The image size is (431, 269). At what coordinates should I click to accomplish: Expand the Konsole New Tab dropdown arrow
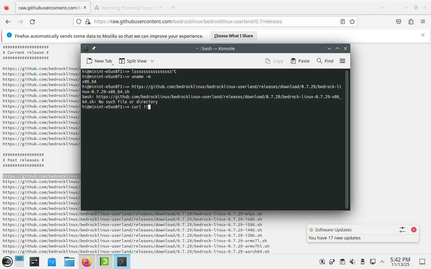click(113, 64)
